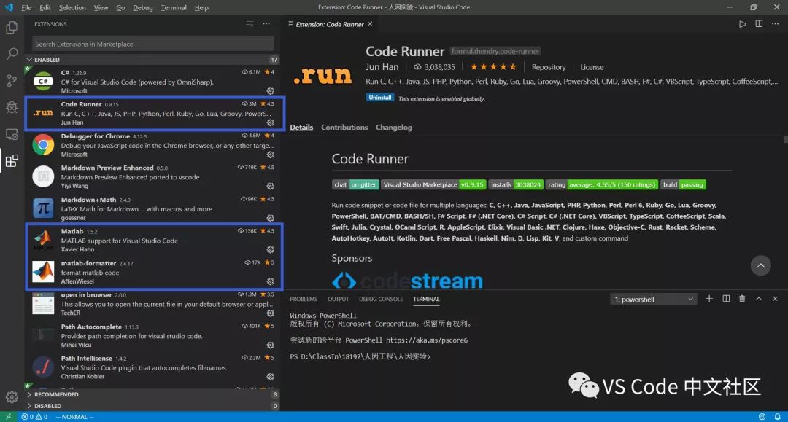Open the View menu
This screenshot has width=788, height=422.
pyautogui.click(x=101, y=7)
